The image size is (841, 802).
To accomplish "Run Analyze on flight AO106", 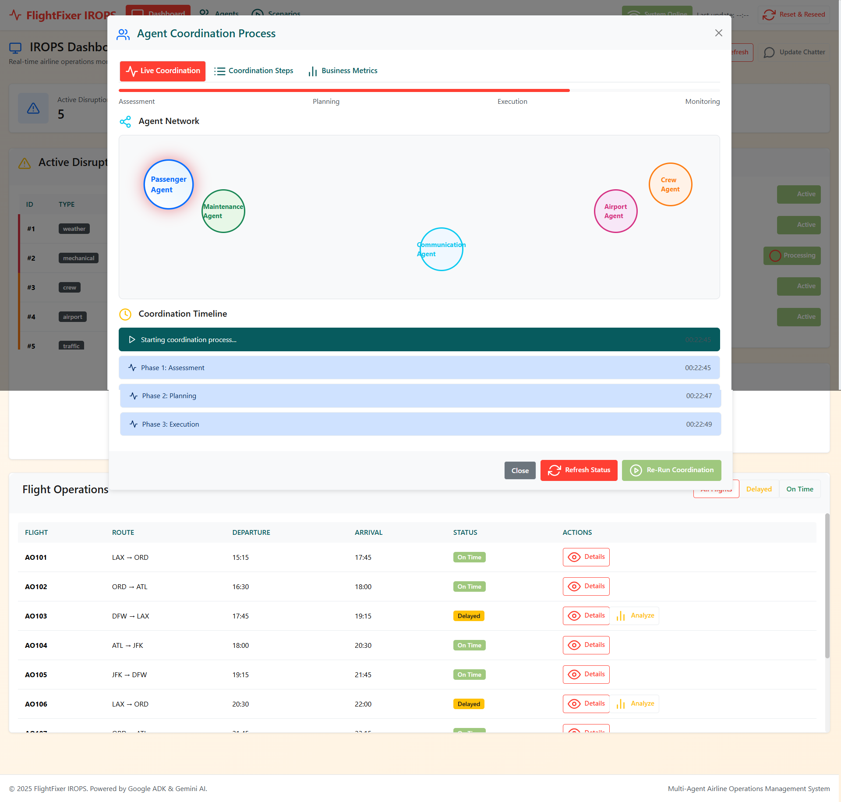I will (635, 703).
